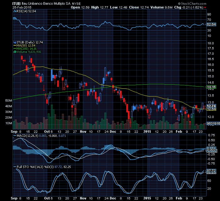The width and height of the screenshot is (220, 201).
Task: Click the 12.74 price axis tag
Action: point(211,106)
